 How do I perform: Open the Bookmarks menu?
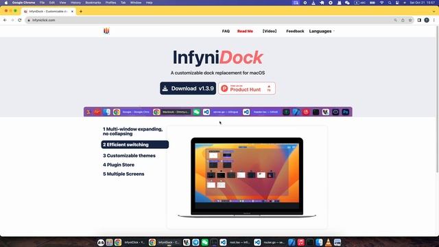[93, 3]
